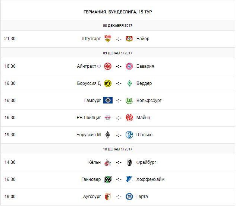
Task: Click the Wolfsburg club logo
Action: 129,101
